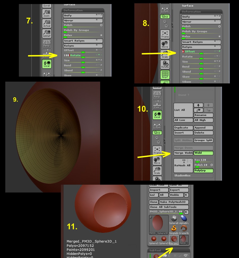This screenshot has height=258, width=239.
Task: Collapse the Deformation section in panel 7
Action: click(83, 10)
